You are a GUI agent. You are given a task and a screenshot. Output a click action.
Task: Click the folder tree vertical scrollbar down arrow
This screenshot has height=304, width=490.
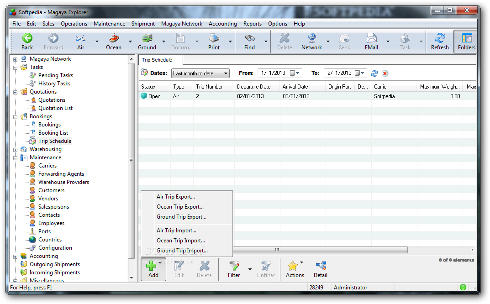pos(131,278)
